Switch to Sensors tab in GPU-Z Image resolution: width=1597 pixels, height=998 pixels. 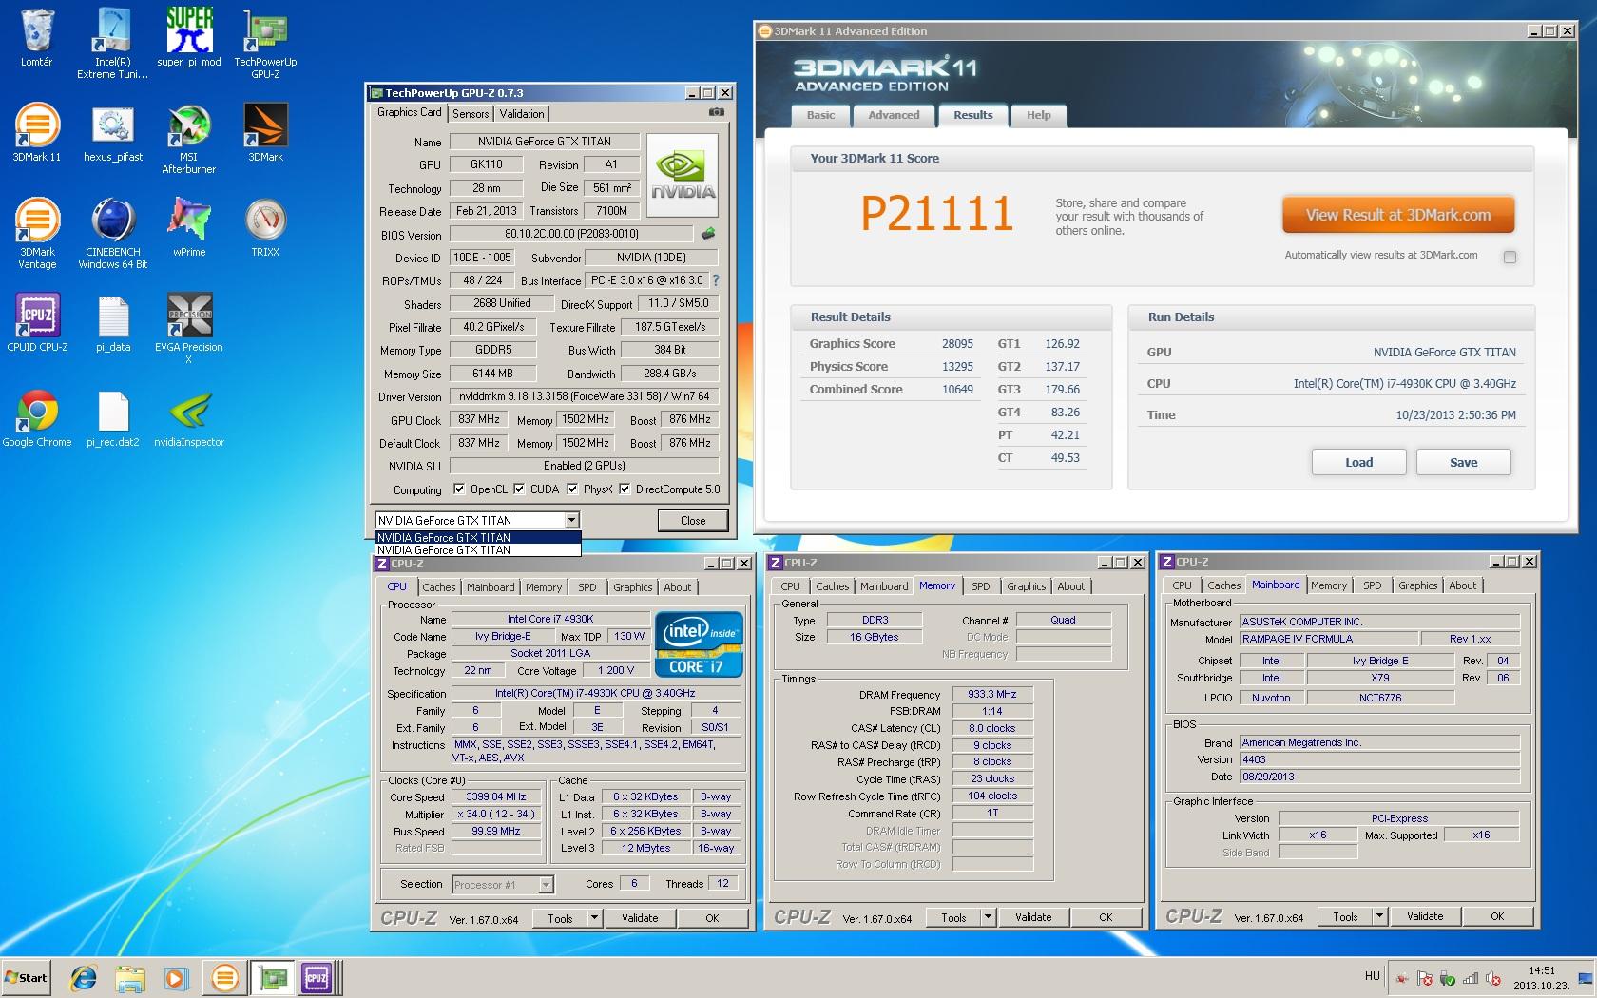point(471,114)
